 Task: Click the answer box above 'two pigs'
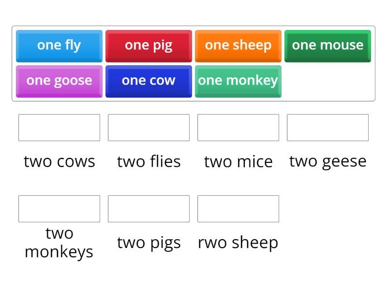click(149, 208)
